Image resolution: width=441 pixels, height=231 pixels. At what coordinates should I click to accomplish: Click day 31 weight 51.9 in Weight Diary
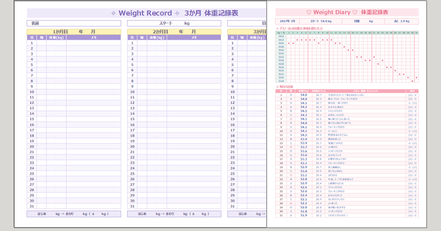tap(304, 215)
